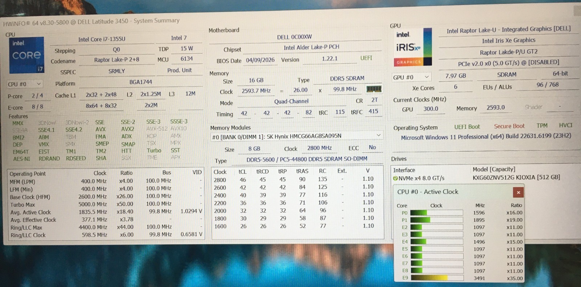The image size is (581, 287).
Task: Click the P1 core clock bar
Action: point(436,220)
